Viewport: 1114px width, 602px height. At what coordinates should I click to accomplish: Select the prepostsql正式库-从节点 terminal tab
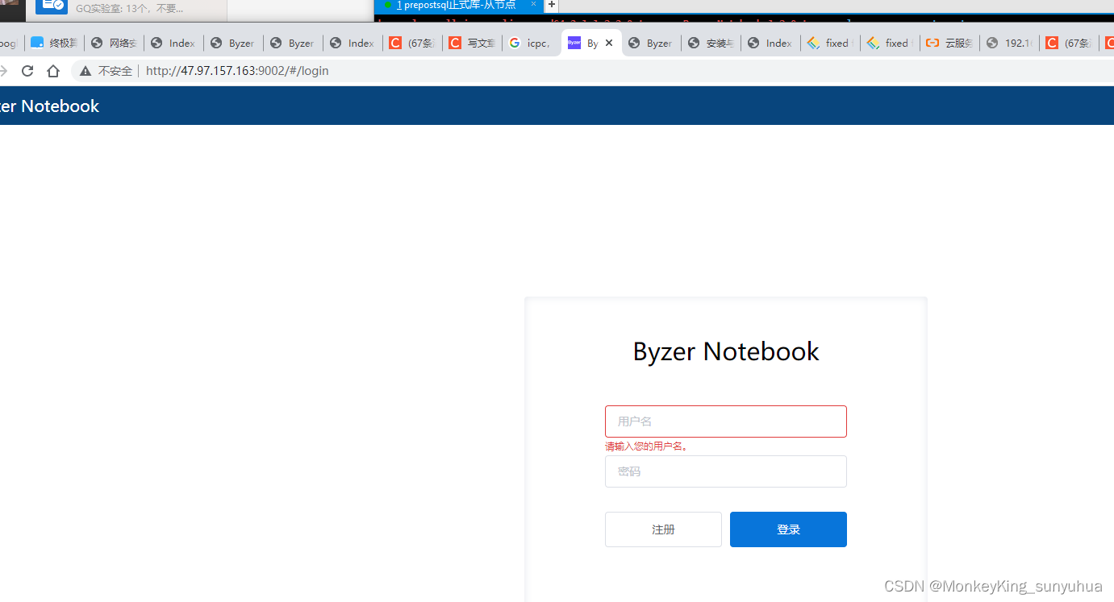(460, 5)
